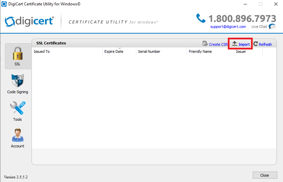Click the Create CSR document icon
This screenshot has width=283, height=182.
click(x=205, y=44)
